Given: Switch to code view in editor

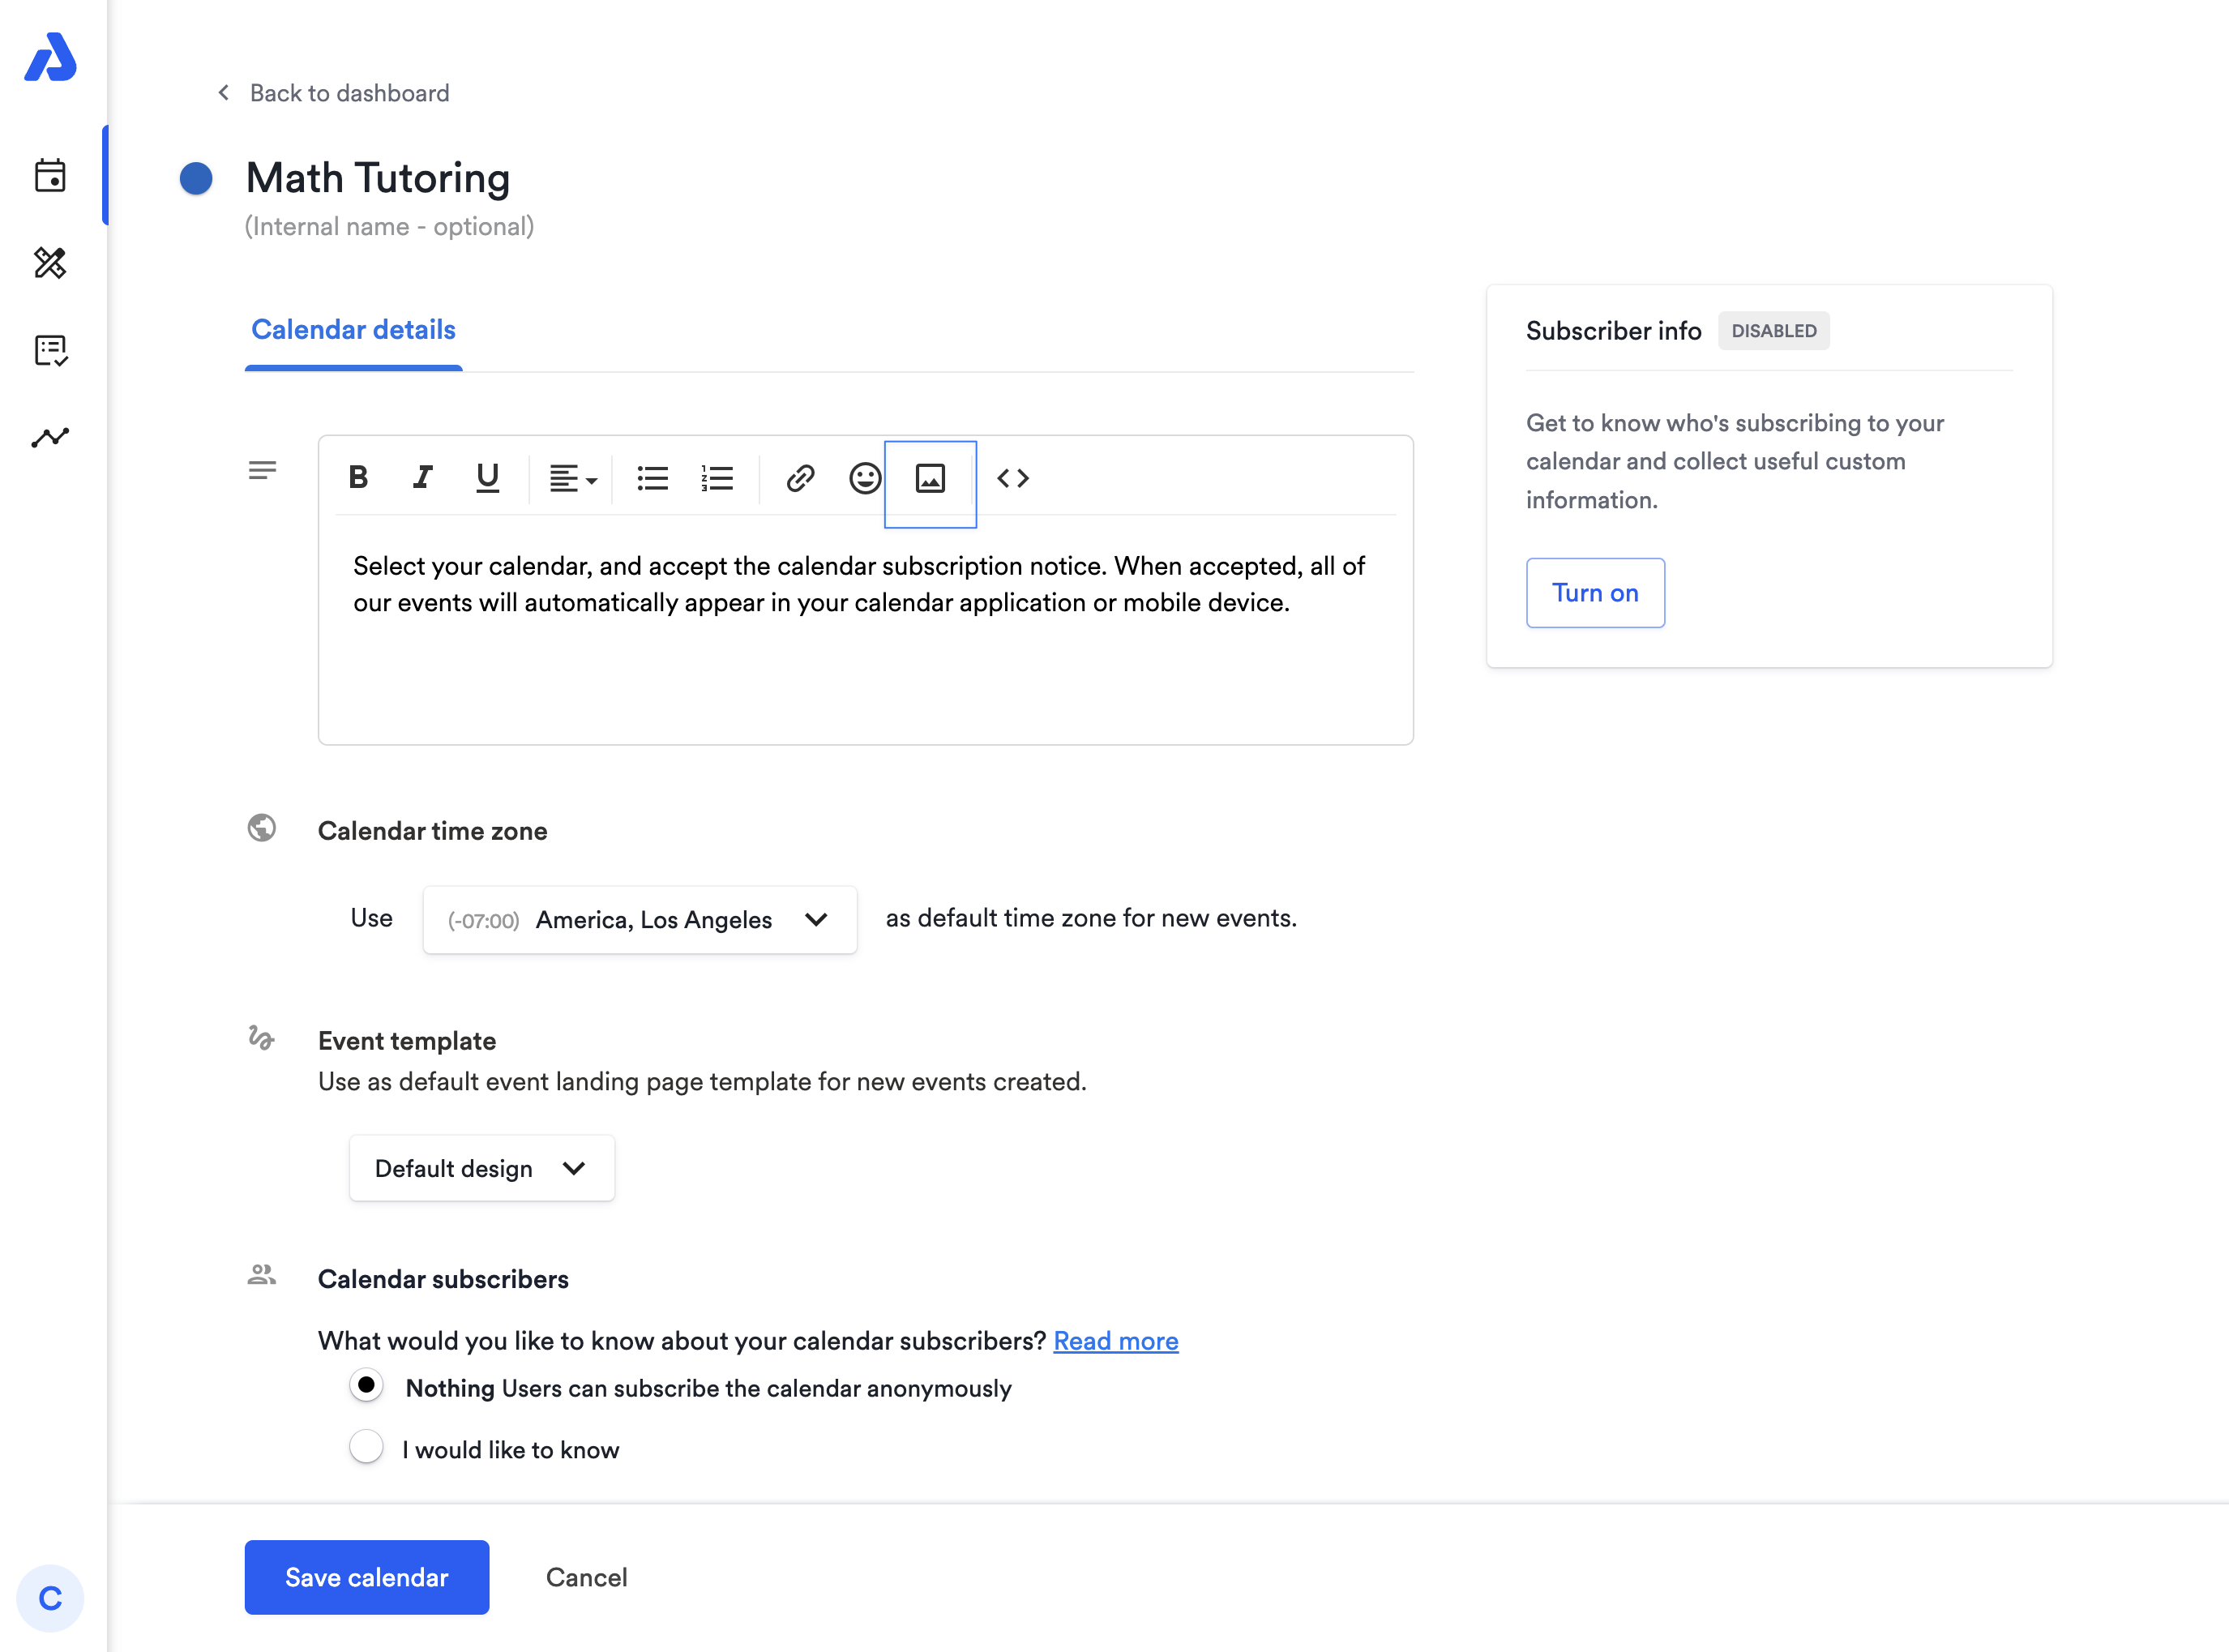Looking at the screenshot, I should (1013, 478).
